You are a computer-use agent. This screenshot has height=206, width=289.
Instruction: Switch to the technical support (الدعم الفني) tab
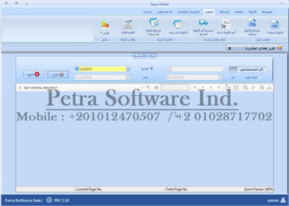point(164,12)
